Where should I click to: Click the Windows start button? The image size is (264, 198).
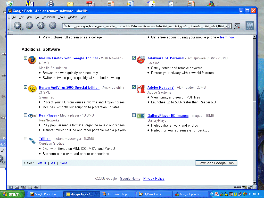tap(12, 194)
